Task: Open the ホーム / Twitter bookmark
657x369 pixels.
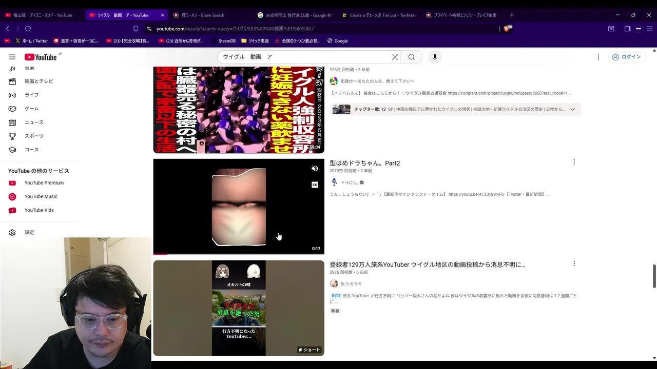Action: (31, 40)
